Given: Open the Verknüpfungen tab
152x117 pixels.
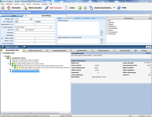Looking at the screenshot, I should [124, 51].
